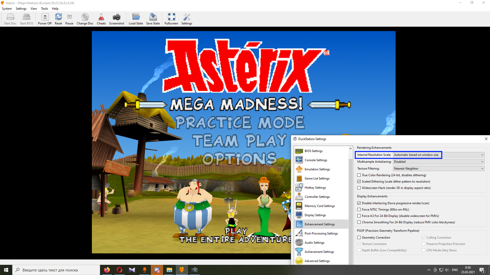The image size is (490, 275).
Task: Toggle Disable Interlacing checkbox
Action: [359, 203]
